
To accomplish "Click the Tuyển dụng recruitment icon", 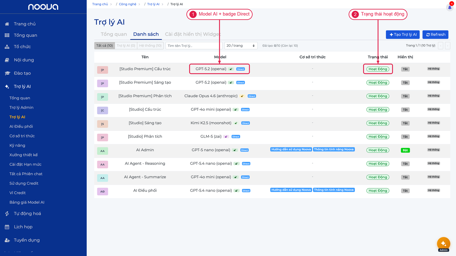I will pos(7,240).
